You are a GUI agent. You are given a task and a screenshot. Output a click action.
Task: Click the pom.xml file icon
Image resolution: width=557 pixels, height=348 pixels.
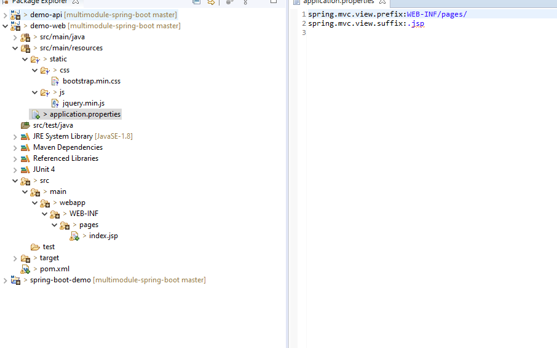(x=25, y=269)
